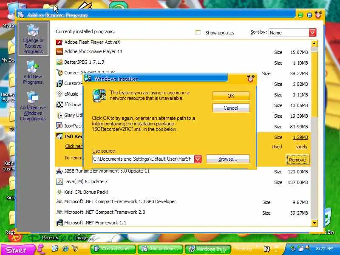Click the Internet Explorer quick launch icon
This screenshot has height=255, width=340.
(x=65, y=249)
